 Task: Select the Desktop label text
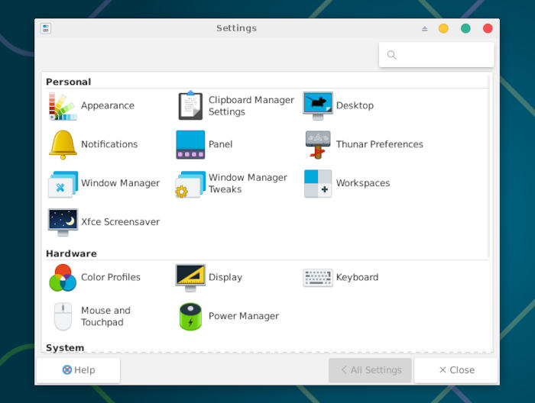click(x=355, y=106)
